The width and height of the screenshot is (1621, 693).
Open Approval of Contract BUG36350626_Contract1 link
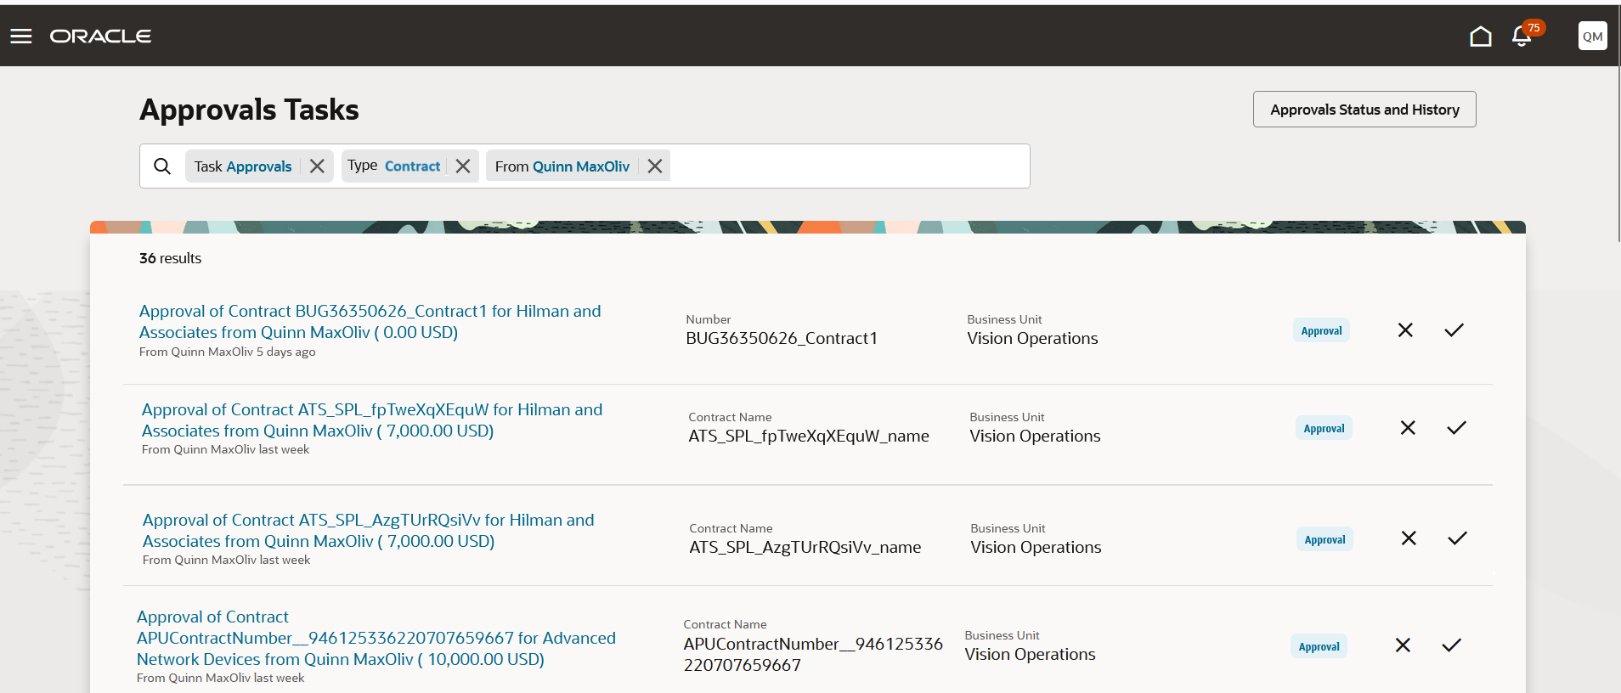point(370,321)
